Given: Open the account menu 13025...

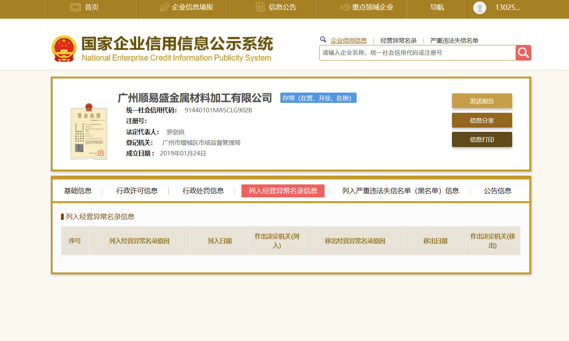Looking at the screenshot, I should tap(507, 7).
